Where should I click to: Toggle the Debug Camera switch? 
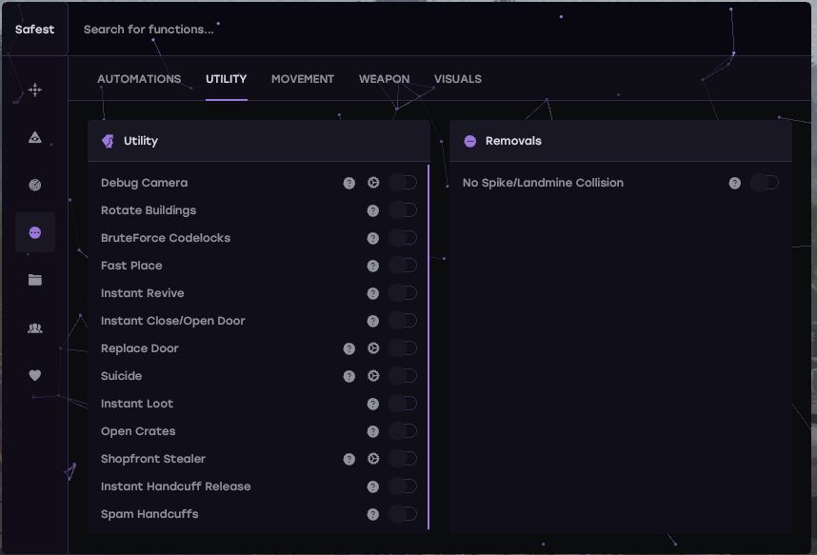[402, 183]
